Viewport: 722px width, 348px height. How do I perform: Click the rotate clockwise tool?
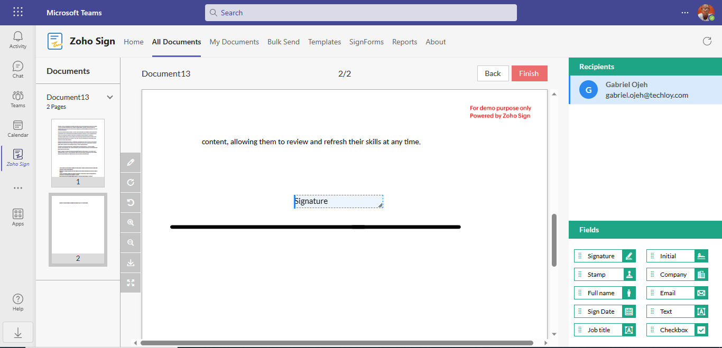(131, 183)
